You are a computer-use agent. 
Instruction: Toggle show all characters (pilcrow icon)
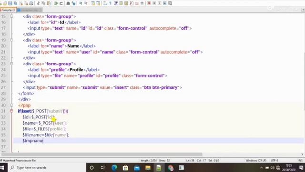pos(110,3)
